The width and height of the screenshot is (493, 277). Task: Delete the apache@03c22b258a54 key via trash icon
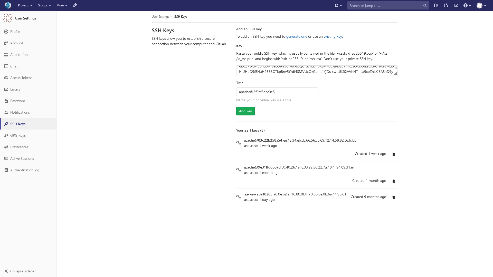[x=394, y=154]
